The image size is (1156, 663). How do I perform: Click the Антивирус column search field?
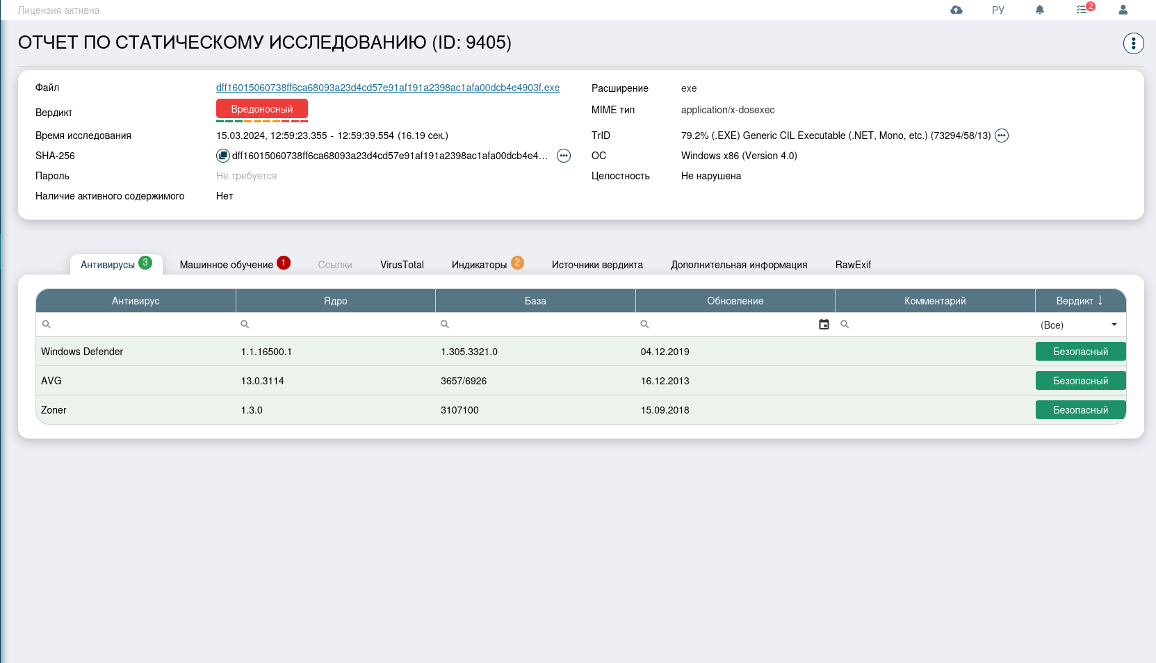point(139,325)
